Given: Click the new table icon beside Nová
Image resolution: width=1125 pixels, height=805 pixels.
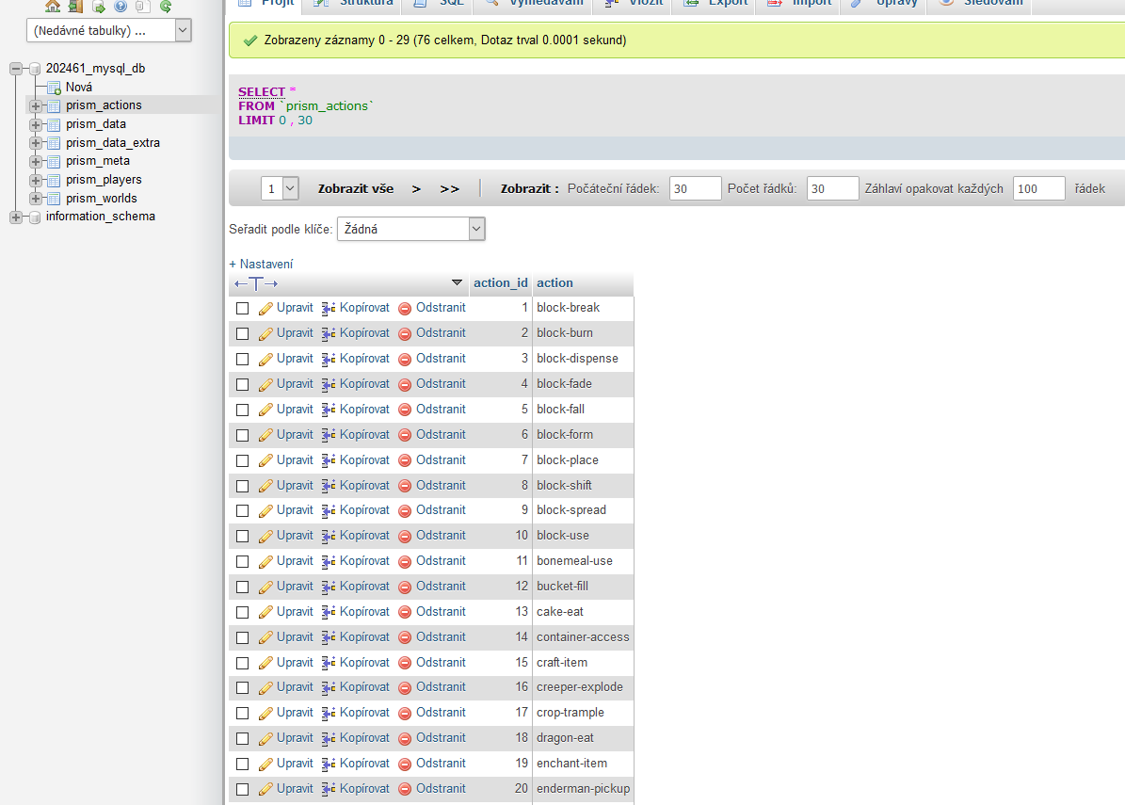Looking at the screenshot, I should [x=54, y=88].
